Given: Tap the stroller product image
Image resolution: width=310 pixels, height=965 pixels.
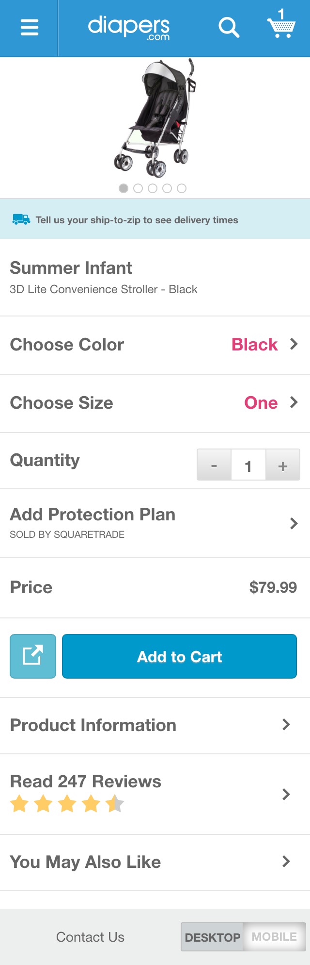Looking at the screenshot, I should click(x=156, y=119).
